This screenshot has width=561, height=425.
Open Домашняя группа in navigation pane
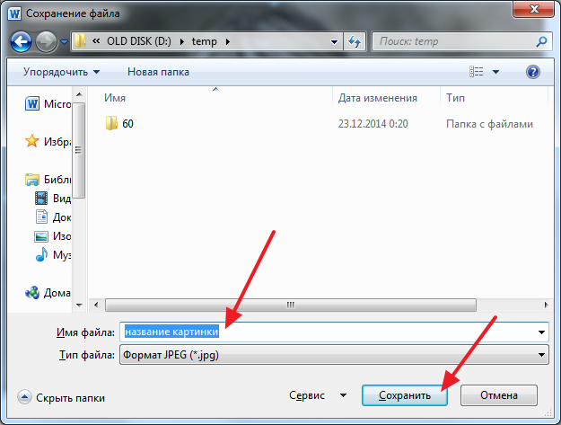tap(48, 293)
